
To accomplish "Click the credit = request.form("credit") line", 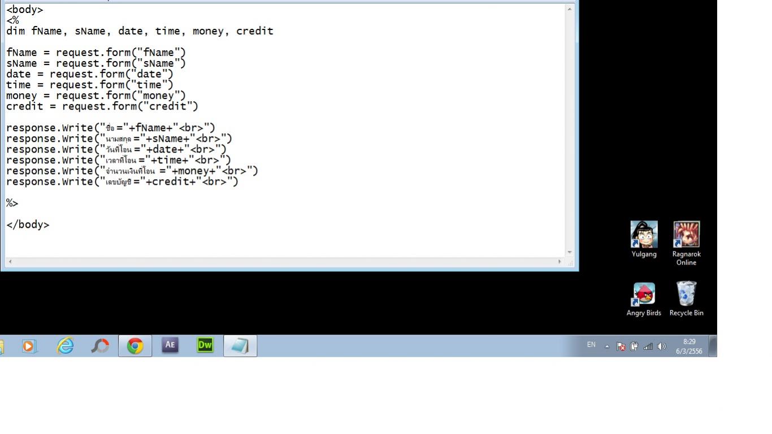I will click(102, 106).
